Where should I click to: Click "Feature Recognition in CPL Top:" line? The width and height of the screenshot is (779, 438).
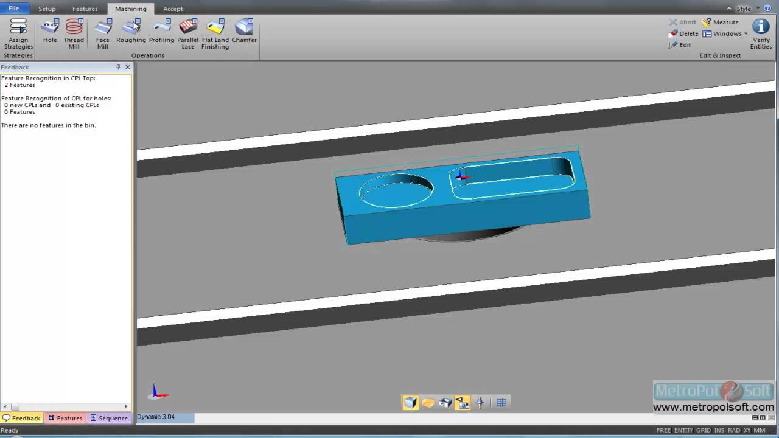[48, 78]
